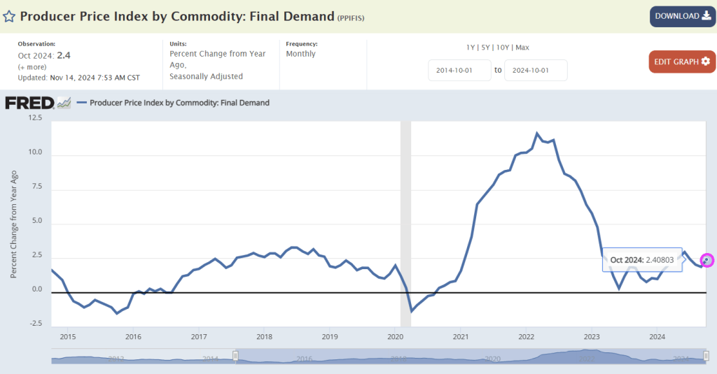This screenshot has width=717, height=374.
Task: Click the download arrow icon
Action: pos(706,16)
